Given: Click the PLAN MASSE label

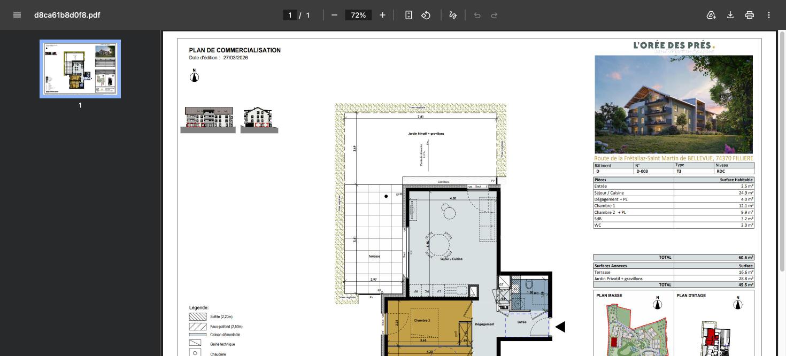Looking at the screenshot, I should point(610,296).
